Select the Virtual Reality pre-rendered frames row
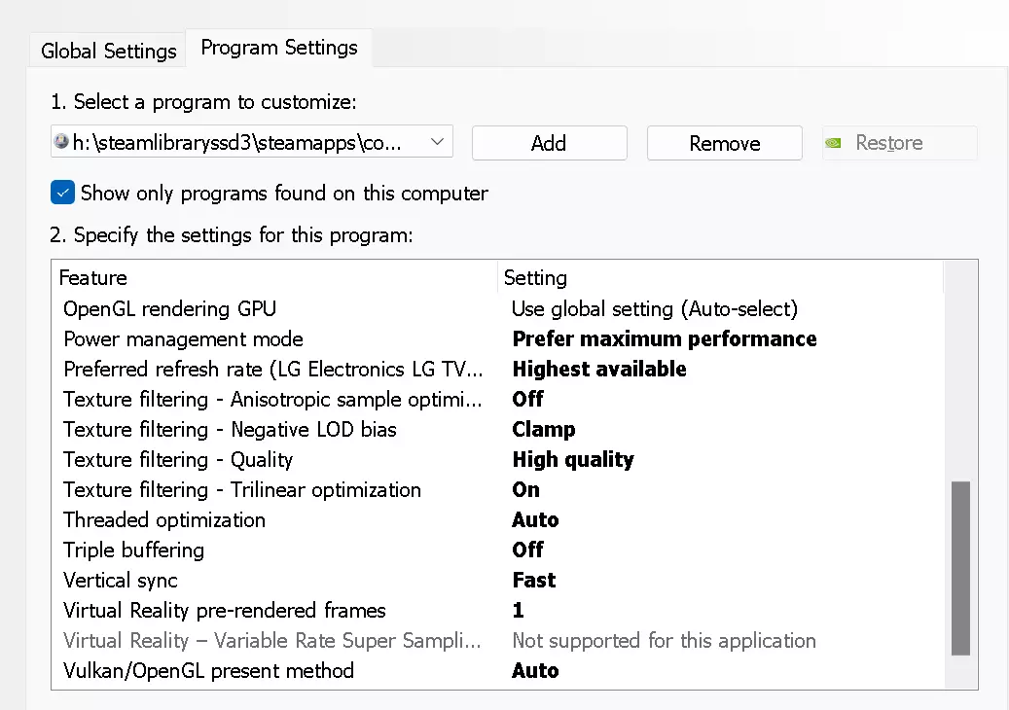 (x=224, y=611)
